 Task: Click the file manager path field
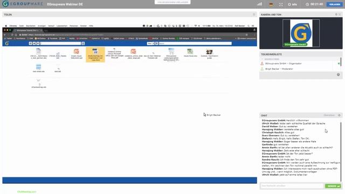[x=60, y=43]
